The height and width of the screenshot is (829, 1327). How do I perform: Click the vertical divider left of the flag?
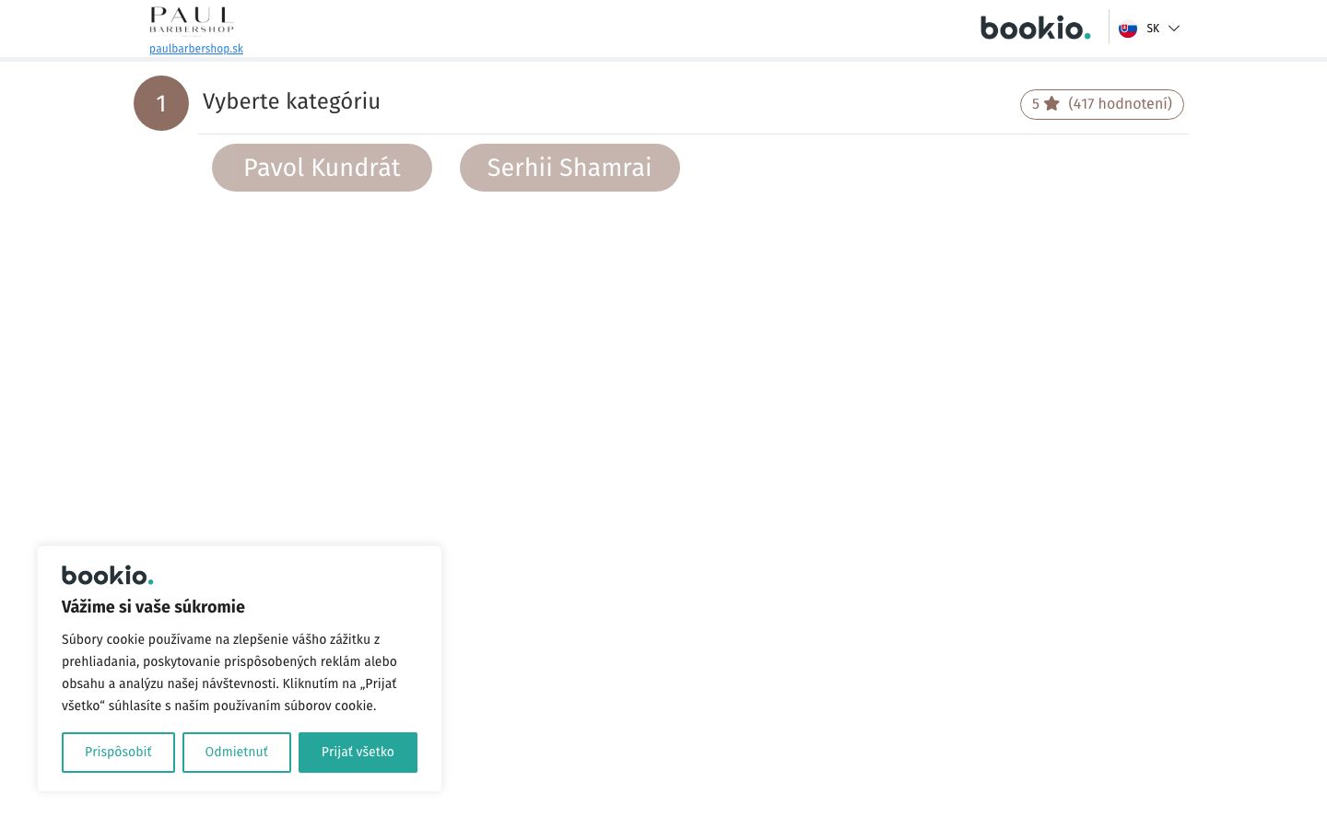tap(1109, 28)
